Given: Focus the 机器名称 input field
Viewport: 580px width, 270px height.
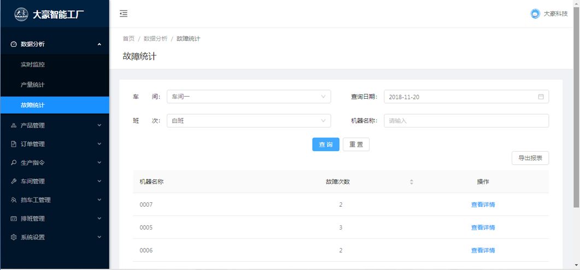Looking at the screenshot, I should point(466,121).
